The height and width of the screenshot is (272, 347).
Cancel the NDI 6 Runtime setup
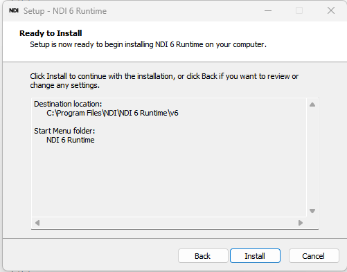(314, 256)
